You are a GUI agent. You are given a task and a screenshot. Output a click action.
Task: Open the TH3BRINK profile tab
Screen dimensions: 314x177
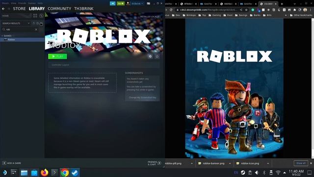coord(84,9)
